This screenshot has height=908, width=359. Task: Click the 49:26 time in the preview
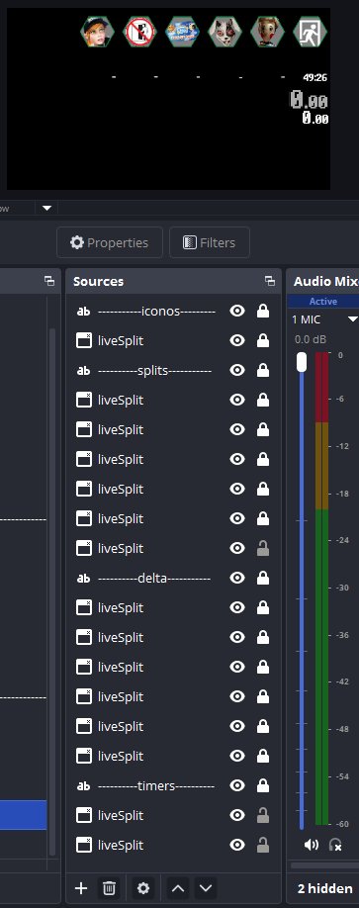[315, 77]
